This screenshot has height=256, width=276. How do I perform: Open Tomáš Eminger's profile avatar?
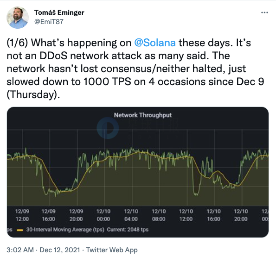click(x=18, y=18)
